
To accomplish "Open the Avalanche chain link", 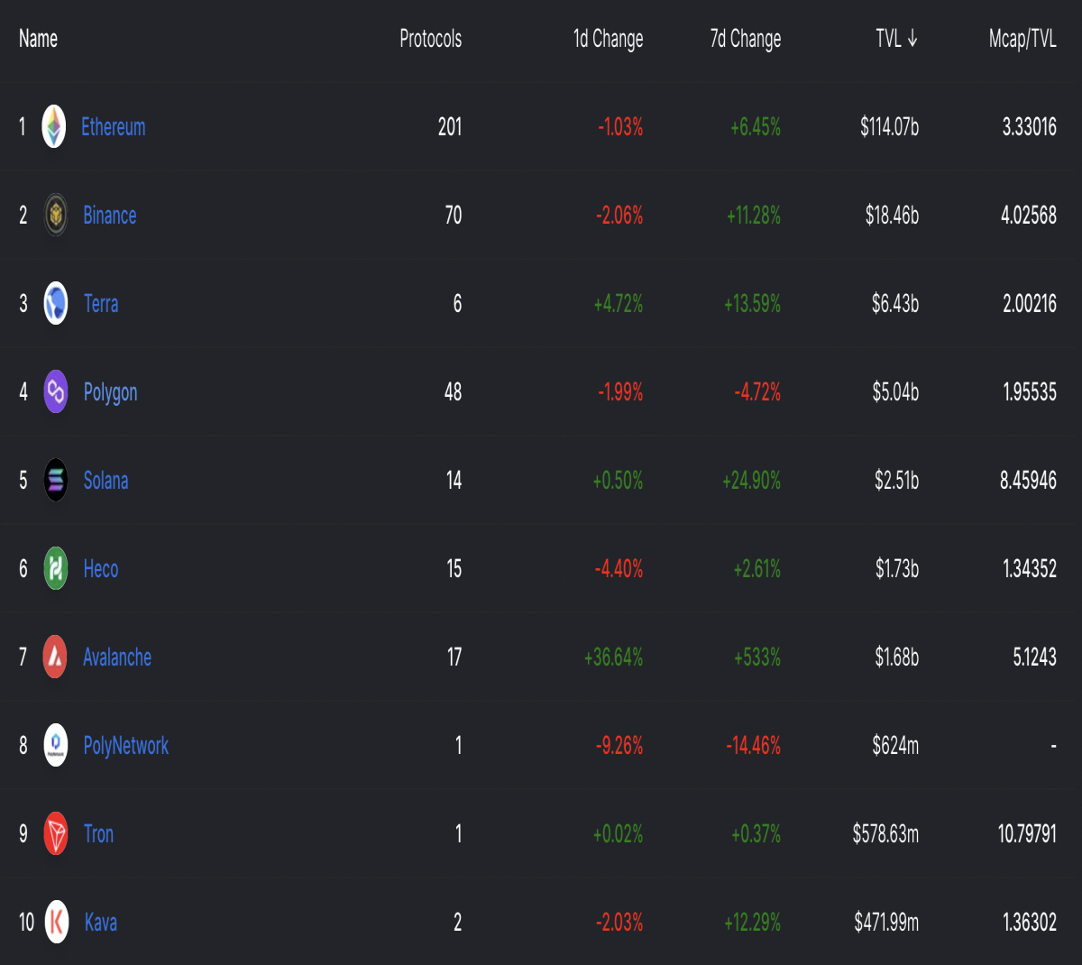I will point(117,657).
